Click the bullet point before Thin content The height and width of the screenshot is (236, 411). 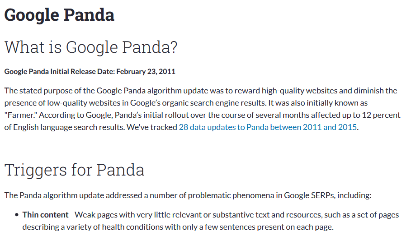tap(17, 215)
